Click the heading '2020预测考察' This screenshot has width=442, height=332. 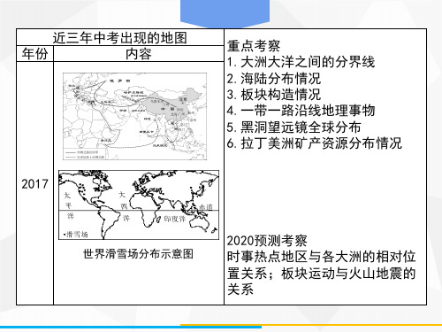click(x=267, y=241)
